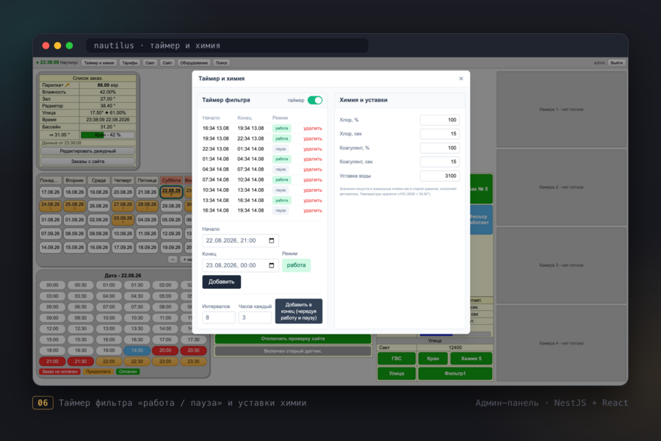The height and width of the screenshot is (441, 661).
Task: Open calendar picker in Начало field
Action: pyautogui.click(x=272, y=240)
